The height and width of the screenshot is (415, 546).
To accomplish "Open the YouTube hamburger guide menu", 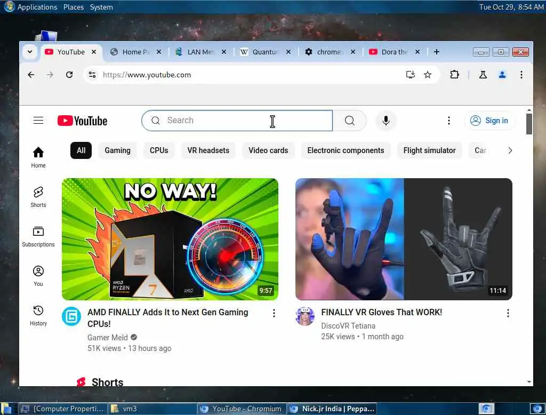I will [x=38, y=121].
